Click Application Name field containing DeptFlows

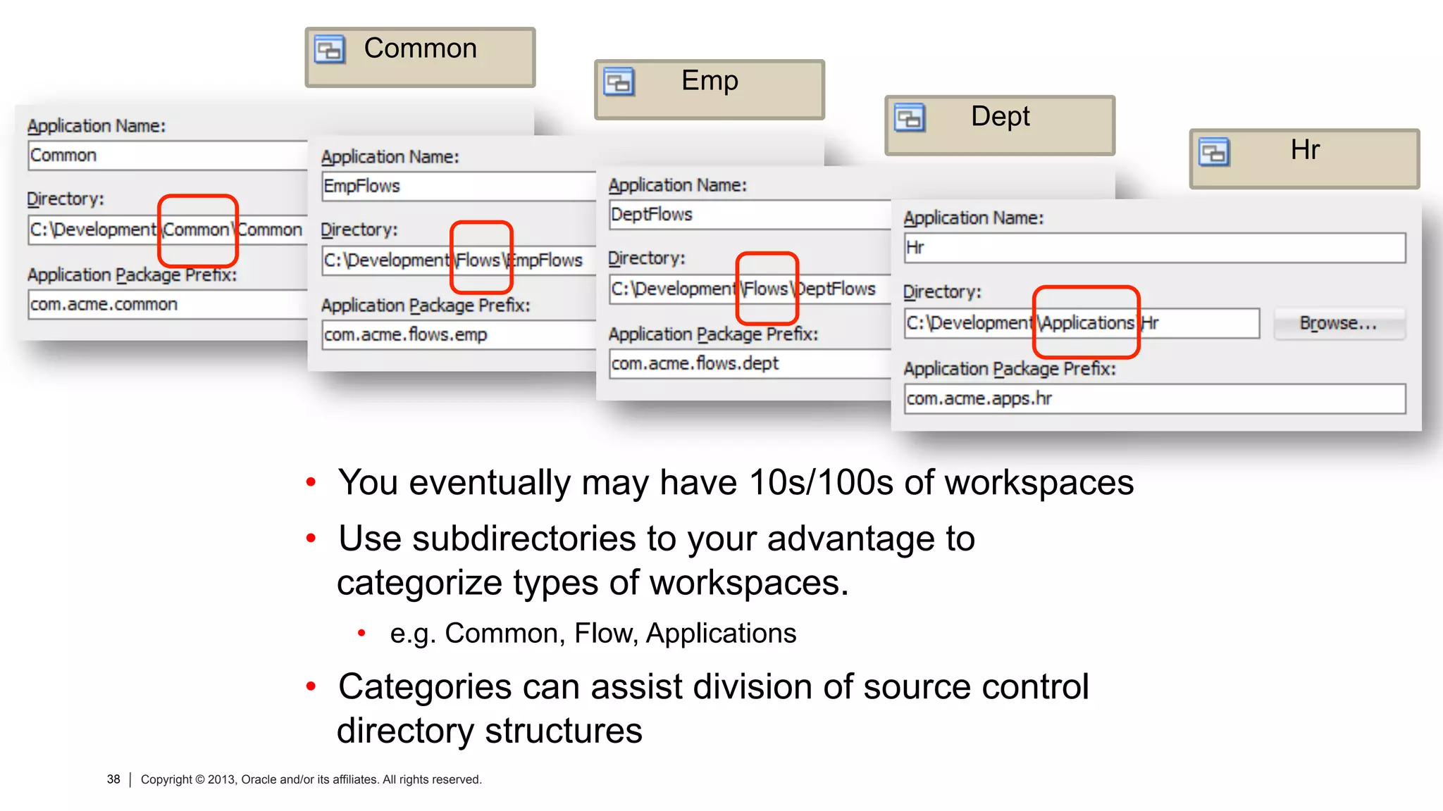(750, 215)
